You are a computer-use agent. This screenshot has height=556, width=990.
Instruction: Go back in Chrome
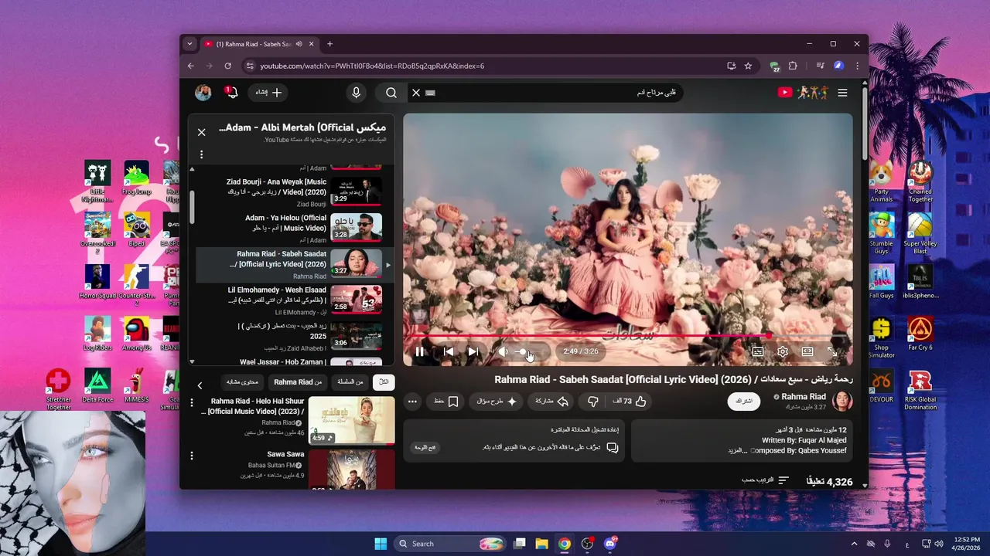pyautogui.click(x=191, y=66)
